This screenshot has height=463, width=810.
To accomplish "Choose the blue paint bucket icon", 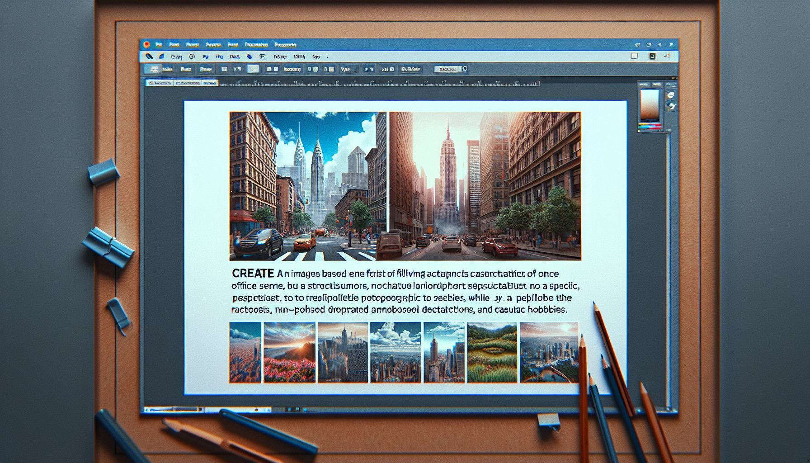I will [x=249, y=57].
